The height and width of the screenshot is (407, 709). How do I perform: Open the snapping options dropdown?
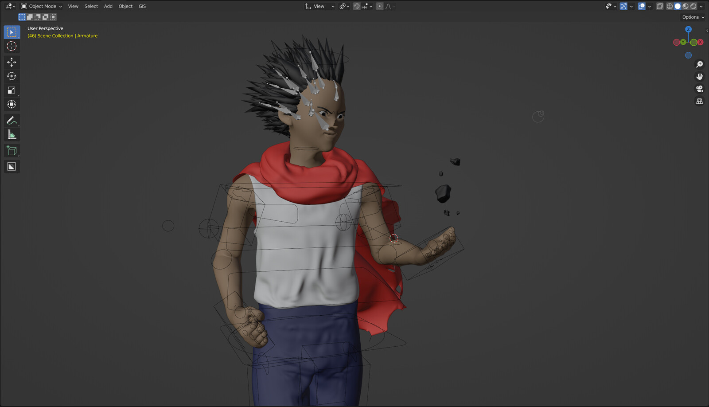click(x=367, y=6)
